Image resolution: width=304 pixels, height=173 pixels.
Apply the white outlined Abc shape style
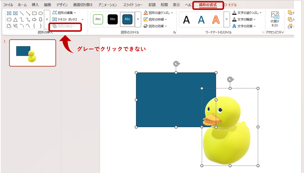point(98,19)
